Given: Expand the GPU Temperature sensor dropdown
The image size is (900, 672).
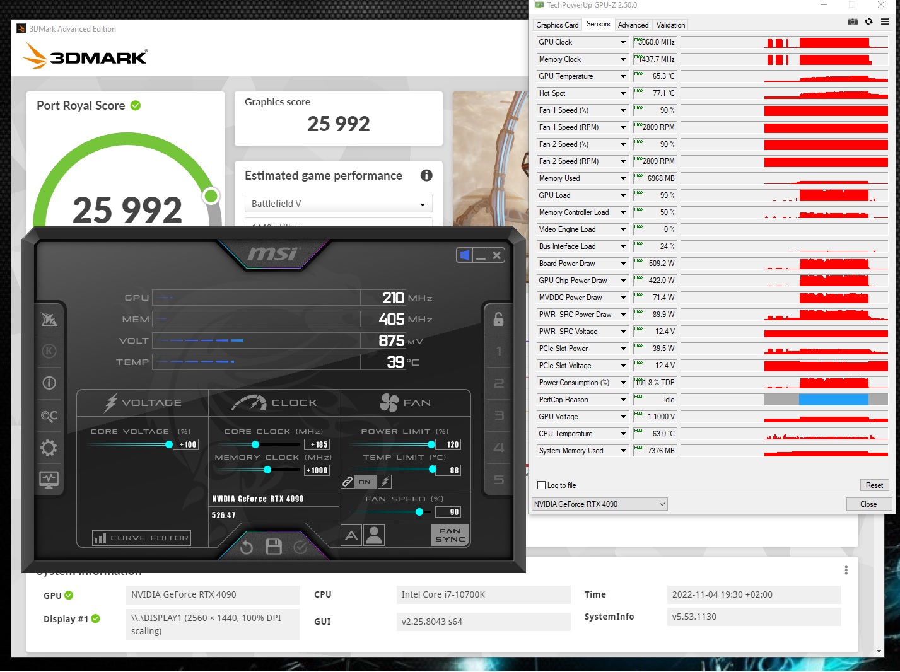Looking at the screenshot, I should 623,76.
